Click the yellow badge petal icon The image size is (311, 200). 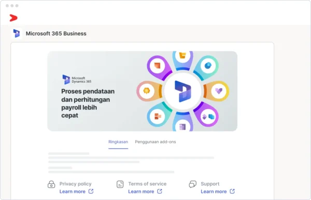(x=147, y=91)
